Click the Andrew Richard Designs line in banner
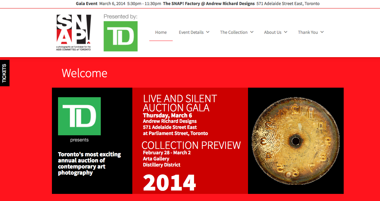The image size is (380, 201). pos(170,121)
